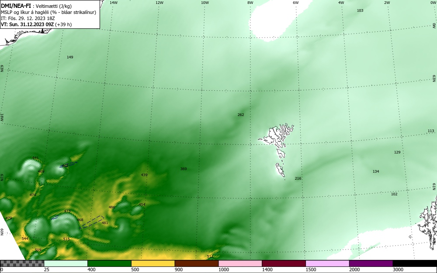This screenshot has height=273, width=437.
Task: Click the map value '486'
Action: pos(112,208)
